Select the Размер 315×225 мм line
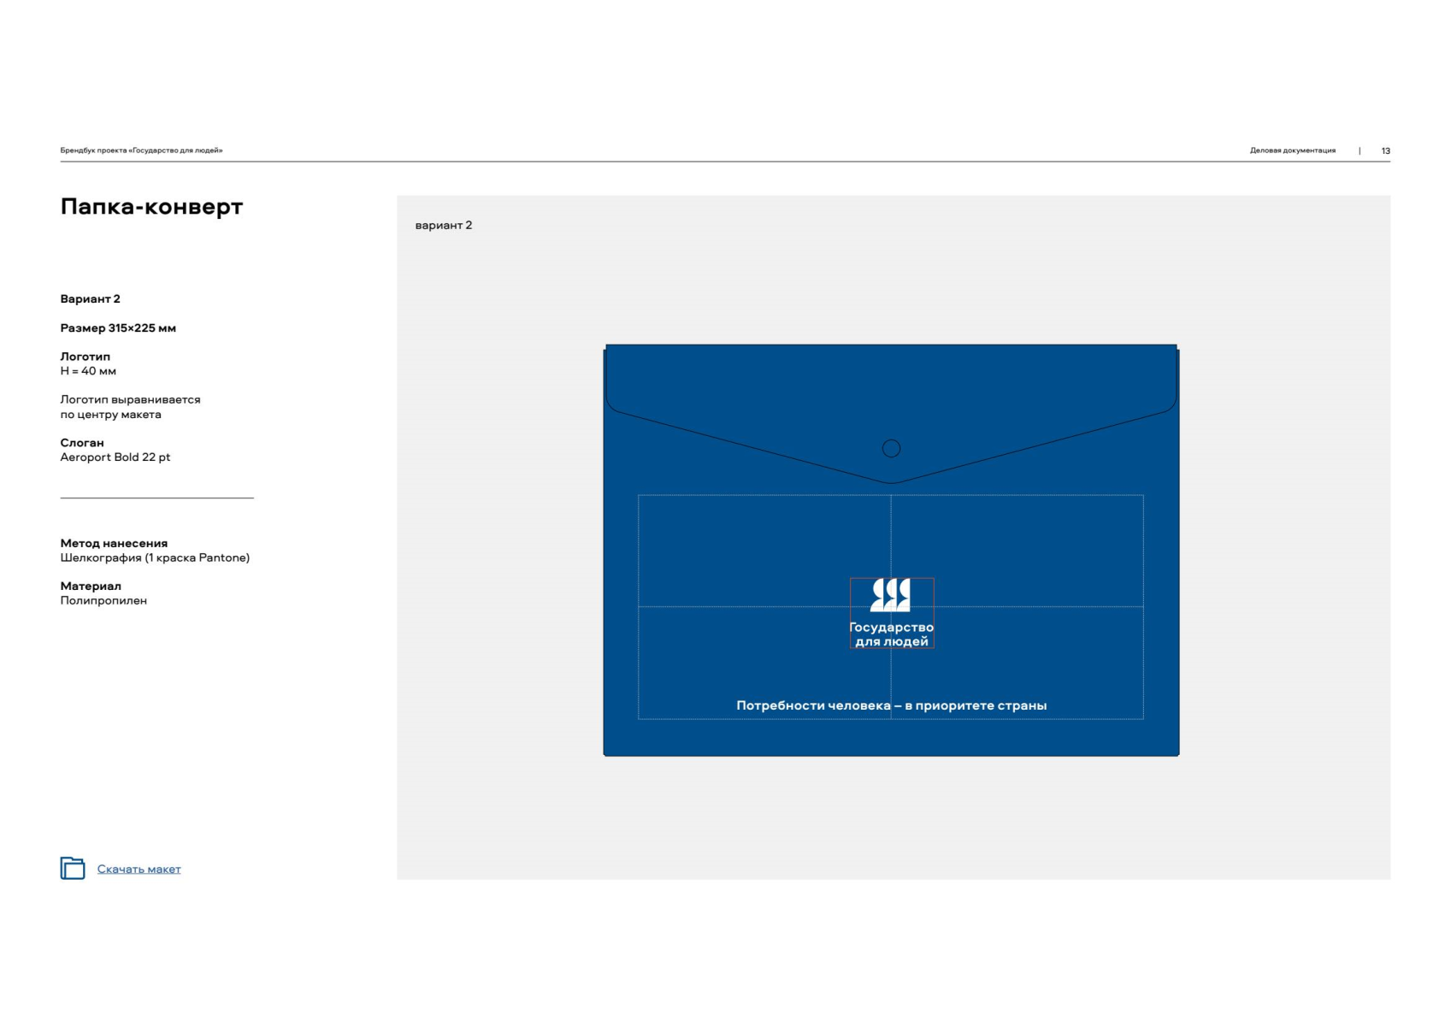The height and width of the screenshot is (1026, 1451). pos(118,328)
